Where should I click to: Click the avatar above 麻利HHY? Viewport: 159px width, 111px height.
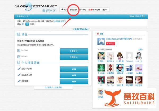tap(111, 56)
